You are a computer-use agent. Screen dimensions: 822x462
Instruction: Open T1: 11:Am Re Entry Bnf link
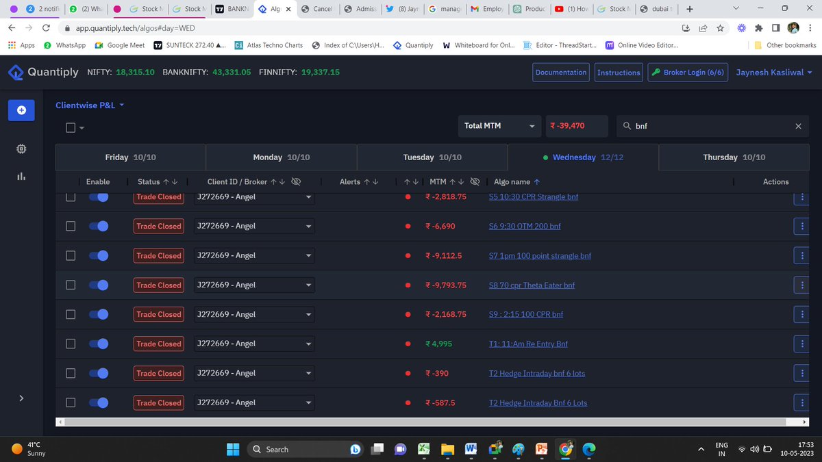coord(528,344)
